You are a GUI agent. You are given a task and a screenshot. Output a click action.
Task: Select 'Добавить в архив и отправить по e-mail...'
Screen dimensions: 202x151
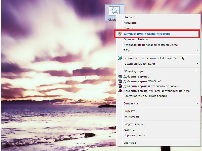[158, 86]
